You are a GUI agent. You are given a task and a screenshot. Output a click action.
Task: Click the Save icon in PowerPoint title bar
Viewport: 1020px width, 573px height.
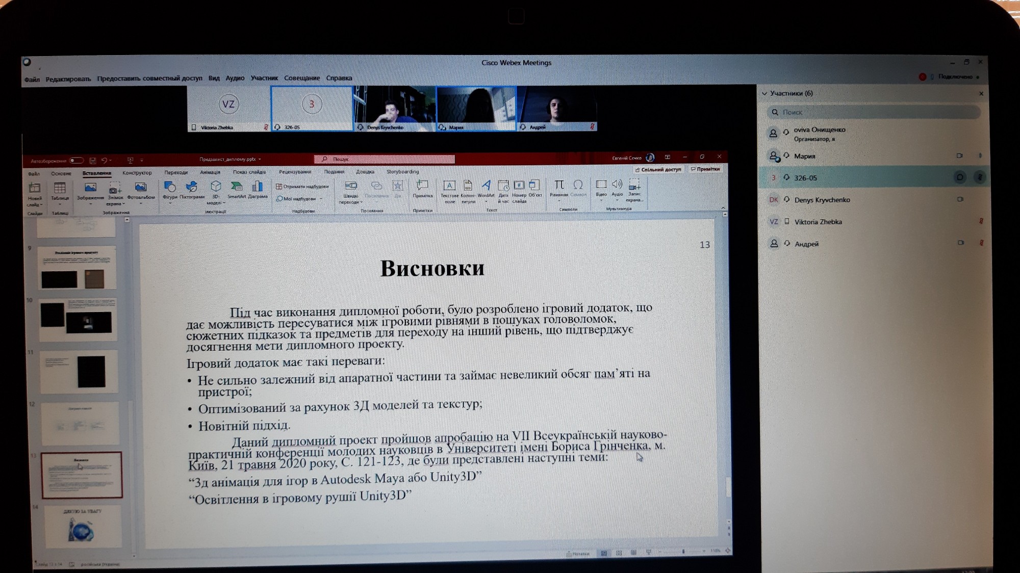93,161
